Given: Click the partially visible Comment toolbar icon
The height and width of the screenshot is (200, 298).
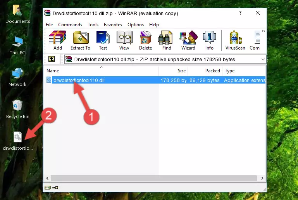Looking at the screenshot, I should point(255,40).
